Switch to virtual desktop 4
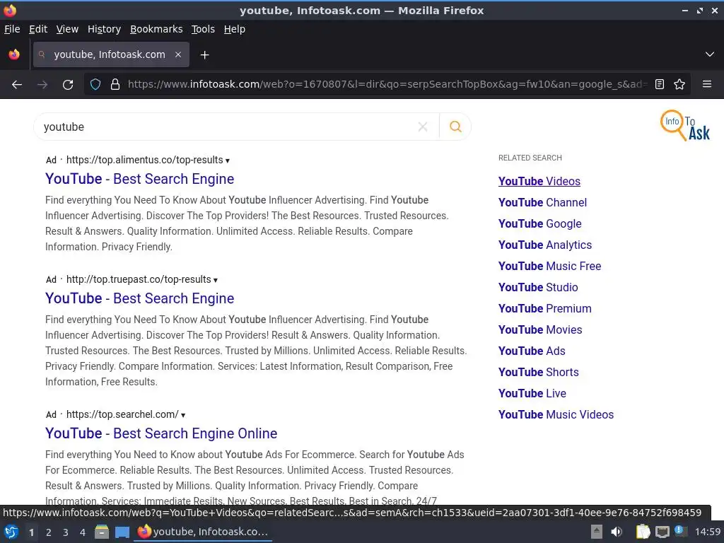This screenshot has height=543, width=724. tap(82, 532)
